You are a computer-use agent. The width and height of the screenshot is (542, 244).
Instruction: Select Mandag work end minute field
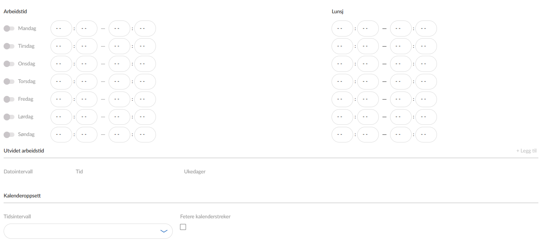[145, 28]
